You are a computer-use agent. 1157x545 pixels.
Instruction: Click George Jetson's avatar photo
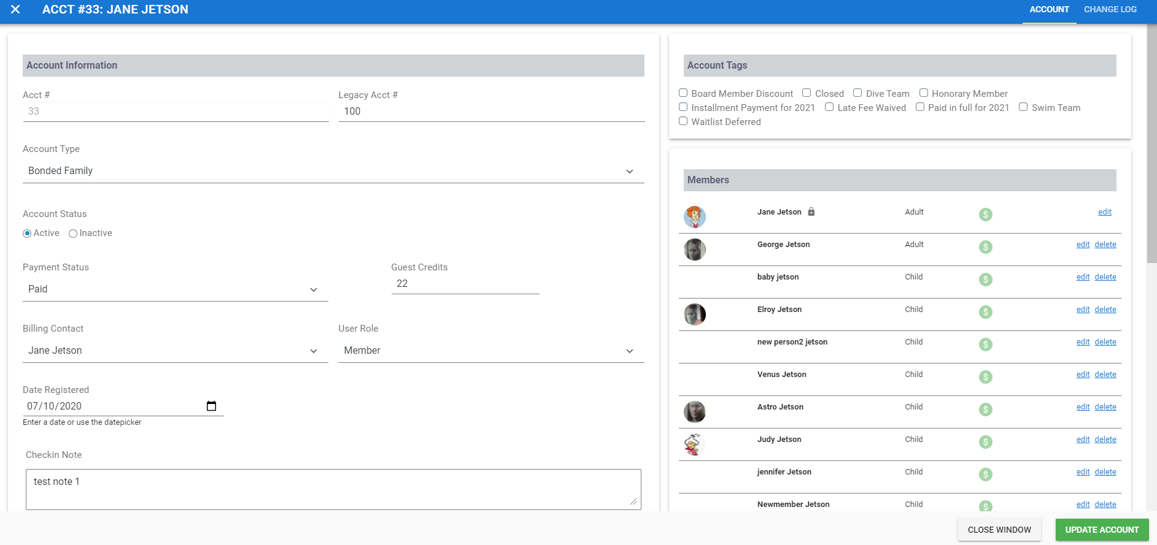click(x=695, y=250)
